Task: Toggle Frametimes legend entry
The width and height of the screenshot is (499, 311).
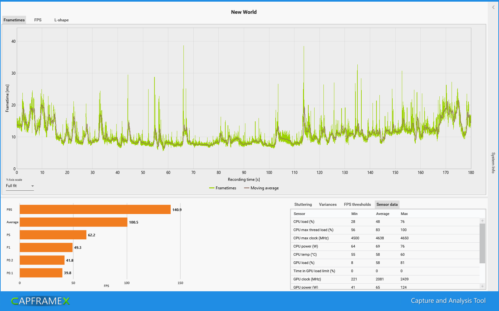Action: click(223, 188)
